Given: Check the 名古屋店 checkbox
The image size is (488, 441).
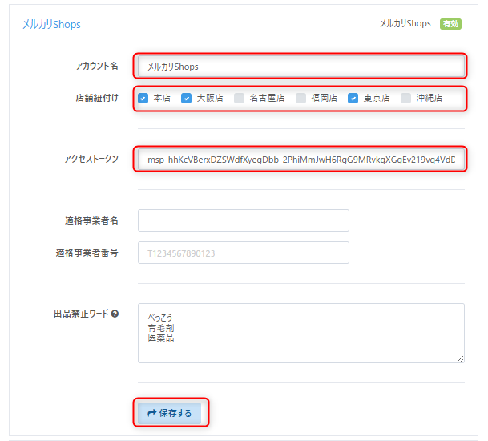Looking at the screenshot, I should click(239, 98).
